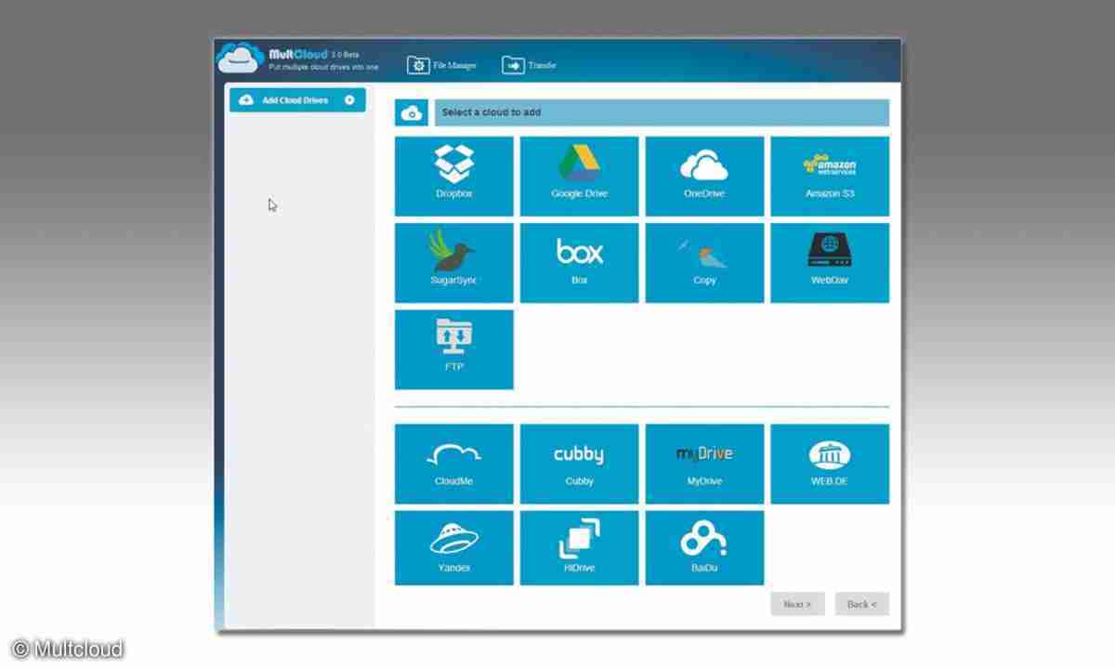Pick the MyDrive cloud tile

tap(704, 464)
